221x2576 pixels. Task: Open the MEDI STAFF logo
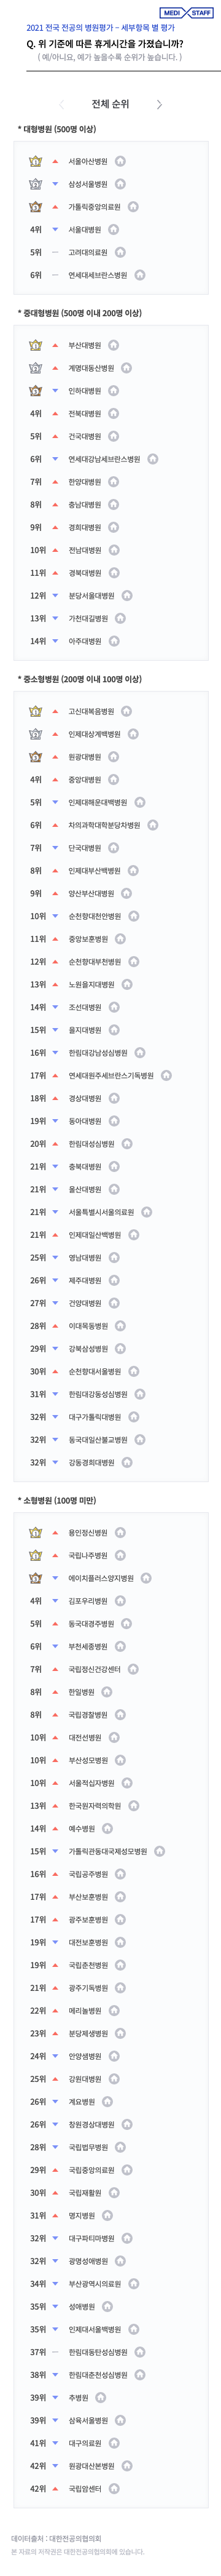coord(187,13)
